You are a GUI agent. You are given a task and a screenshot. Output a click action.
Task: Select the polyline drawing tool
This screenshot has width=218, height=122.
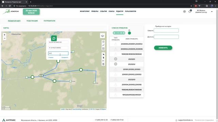tap(103, 45)
